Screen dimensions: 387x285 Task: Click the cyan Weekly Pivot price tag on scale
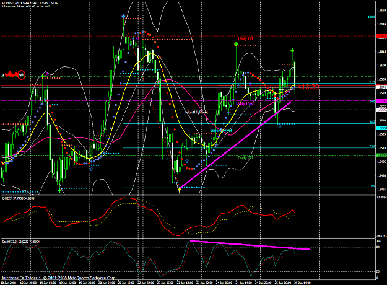tap(381, 128)
